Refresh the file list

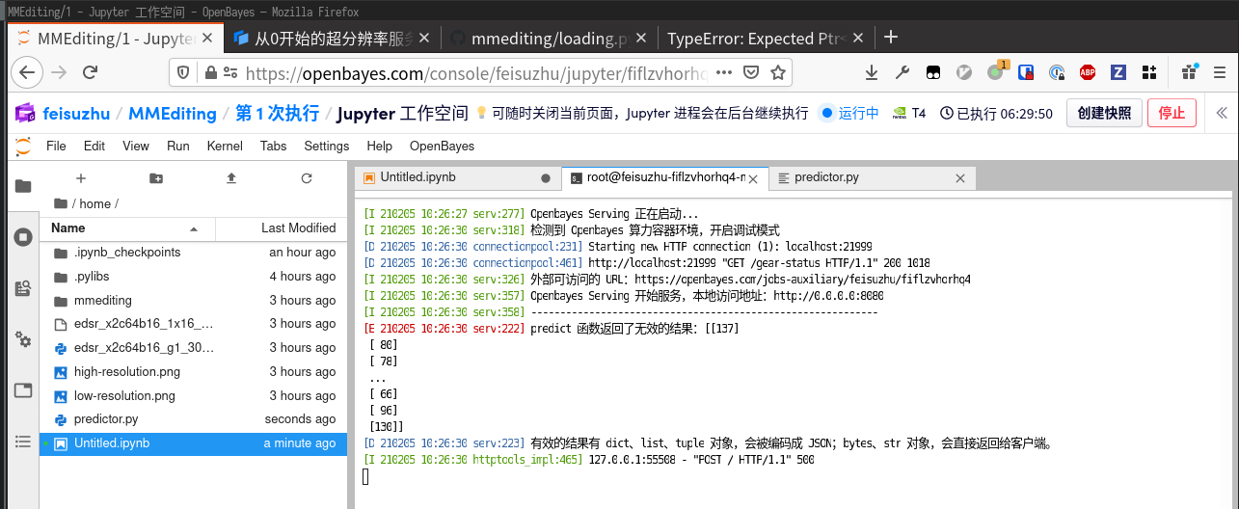[307, 178]
